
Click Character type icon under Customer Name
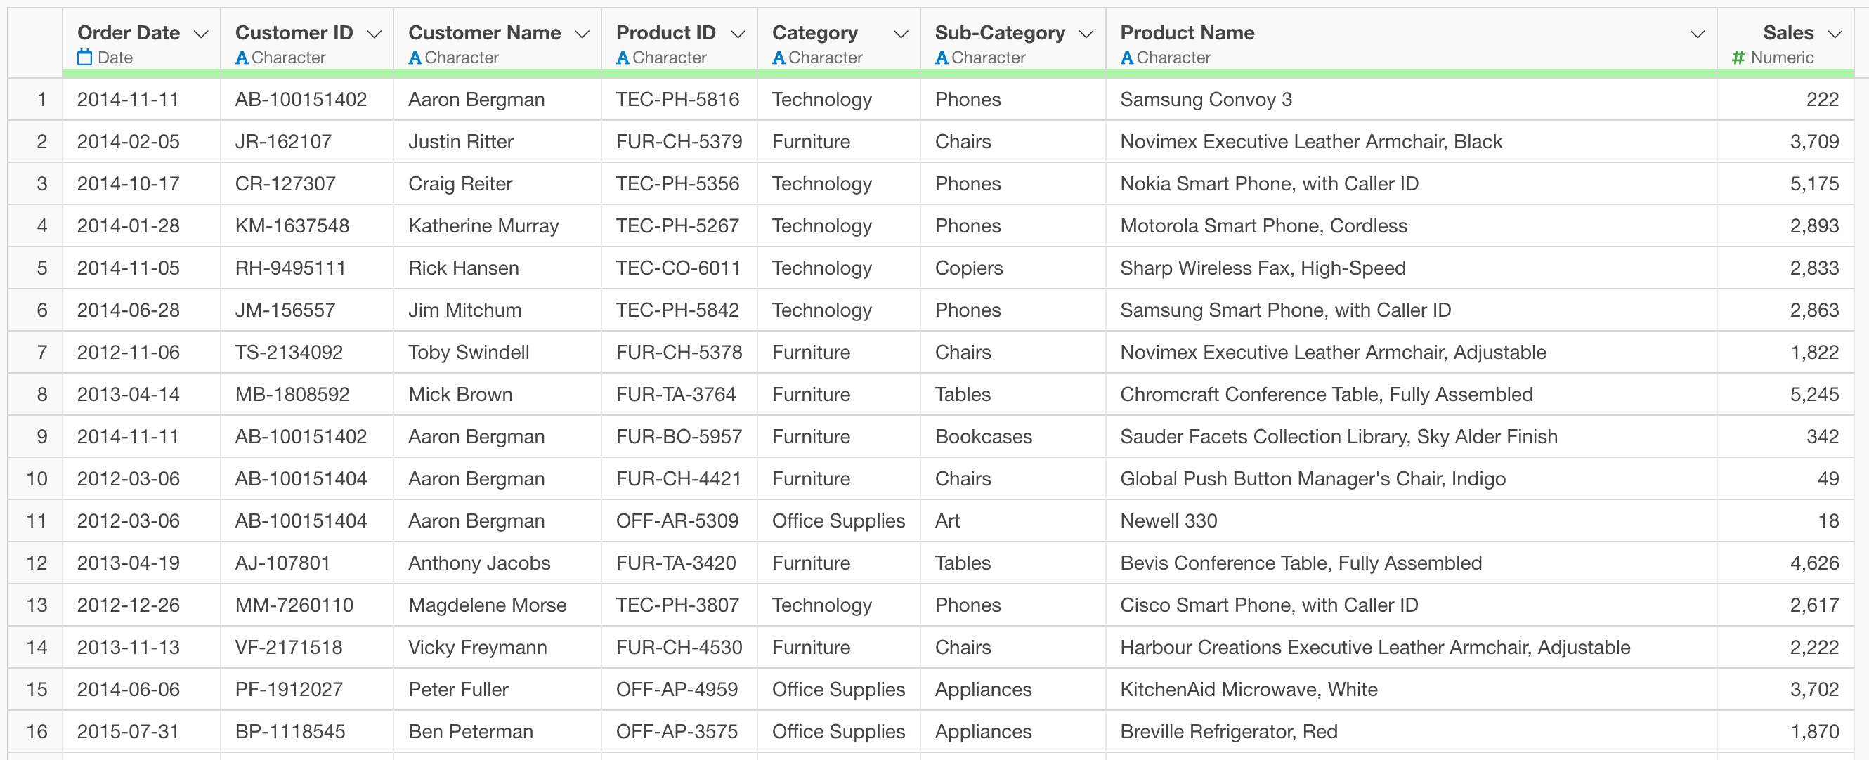(x=415, y=58)
